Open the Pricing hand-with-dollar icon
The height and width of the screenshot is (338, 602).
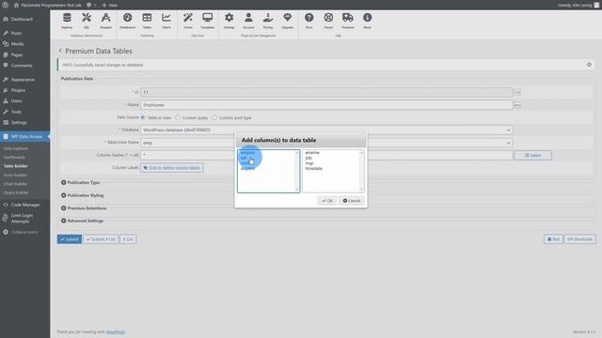[x=268, y=21]
